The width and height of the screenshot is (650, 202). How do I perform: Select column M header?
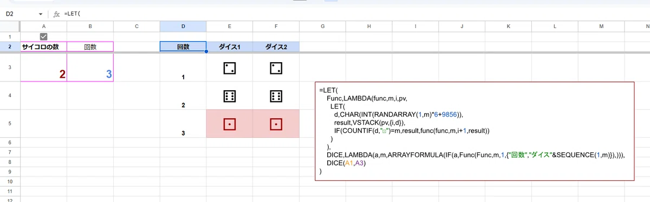click(601, 26)
